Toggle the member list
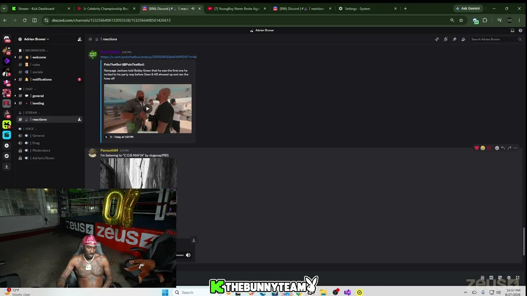The image size is (527, 296). (463, 39)
